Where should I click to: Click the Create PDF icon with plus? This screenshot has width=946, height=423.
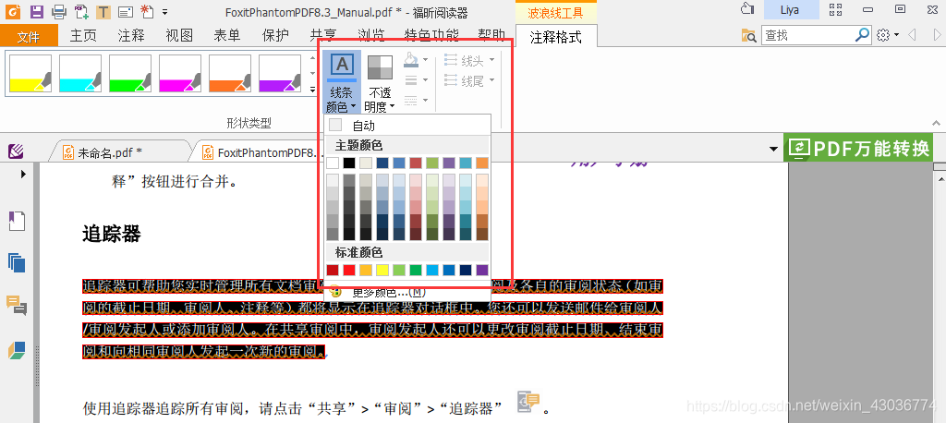pos(81,10)
